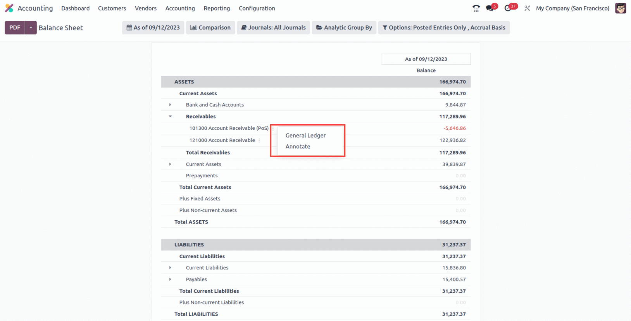Click the 122,936.82 balance value
631x321 pixels.
coord(453,140)
